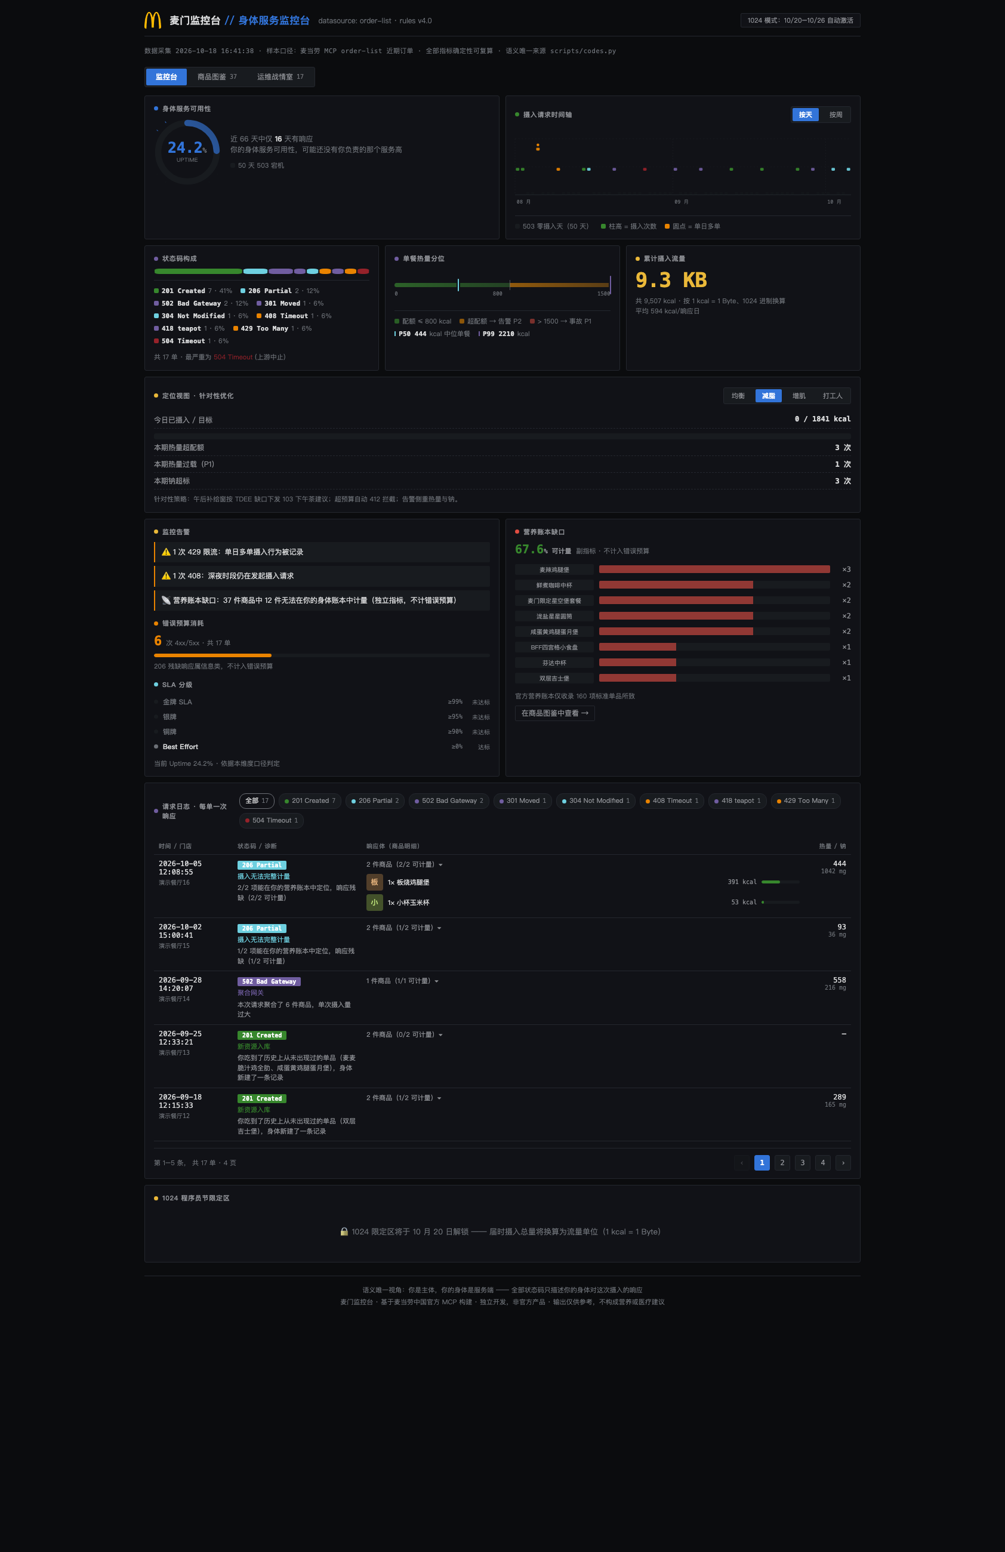This screenshot has width=1005, height=1552.
Task: Filter the log by 201 Created
Action: click(310, 801)
